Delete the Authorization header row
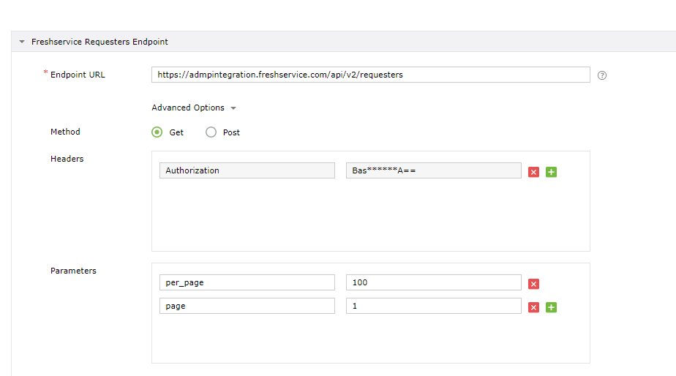 [533, 172]
